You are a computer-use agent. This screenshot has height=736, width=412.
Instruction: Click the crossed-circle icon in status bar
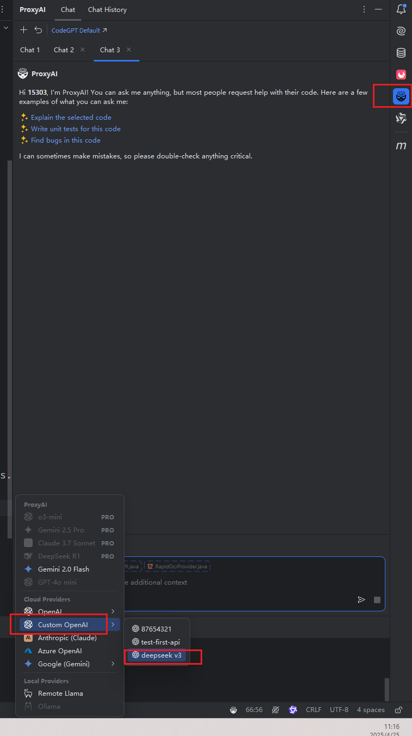click(276, 710)
